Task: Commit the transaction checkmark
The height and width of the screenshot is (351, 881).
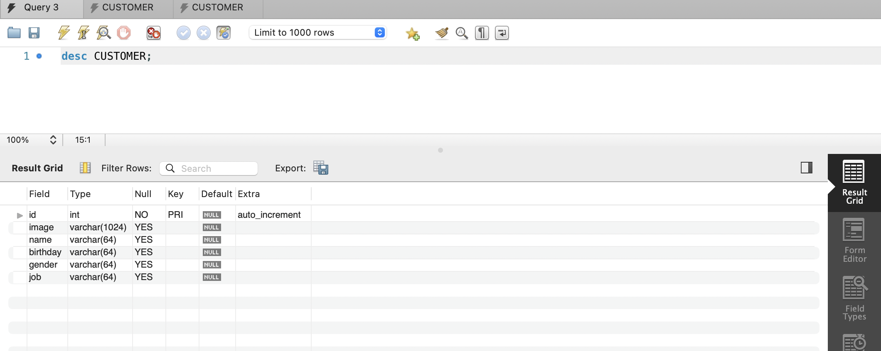Action: pos(184,32)
